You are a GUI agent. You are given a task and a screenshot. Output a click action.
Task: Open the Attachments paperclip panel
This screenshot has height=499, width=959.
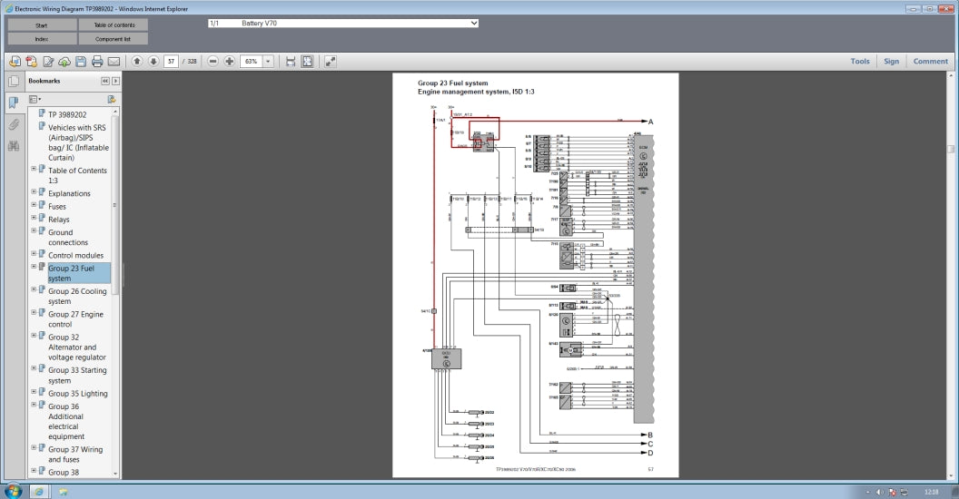coord(14,124)
